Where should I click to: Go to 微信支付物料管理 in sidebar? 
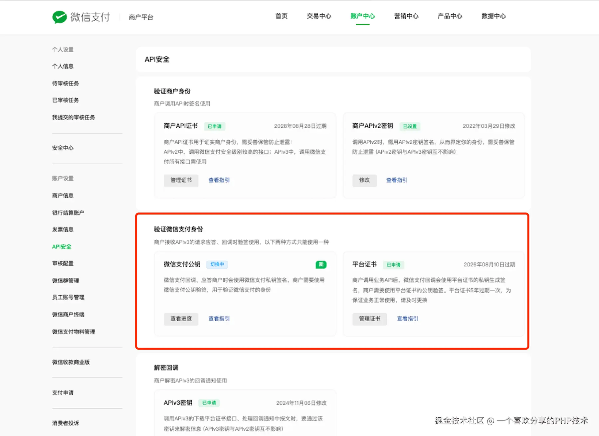pyautogui.click(x=74, y=332)
